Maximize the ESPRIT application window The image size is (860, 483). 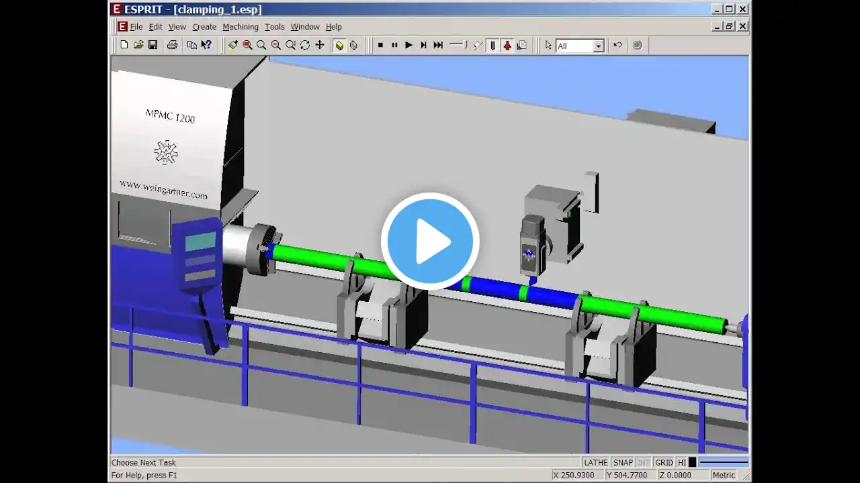point(730,9)
